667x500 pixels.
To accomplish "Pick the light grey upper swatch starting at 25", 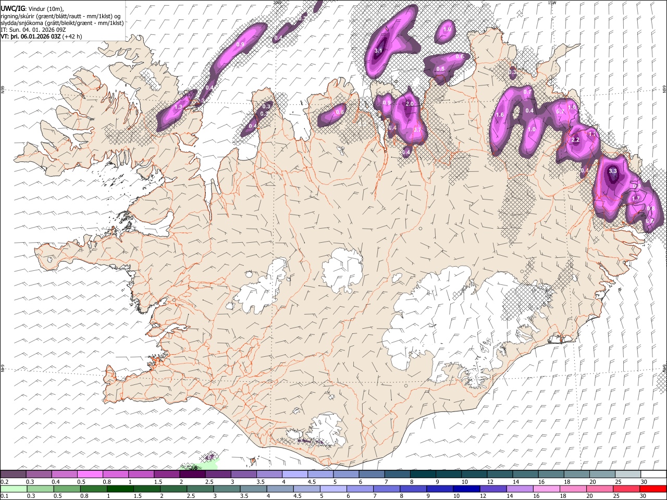I will (x=627, y=474).
